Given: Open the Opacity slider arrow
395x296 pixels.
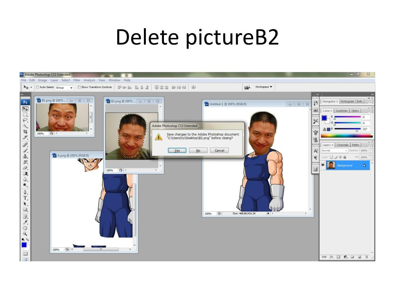Looking at the screenshot, I should point(371,150).
